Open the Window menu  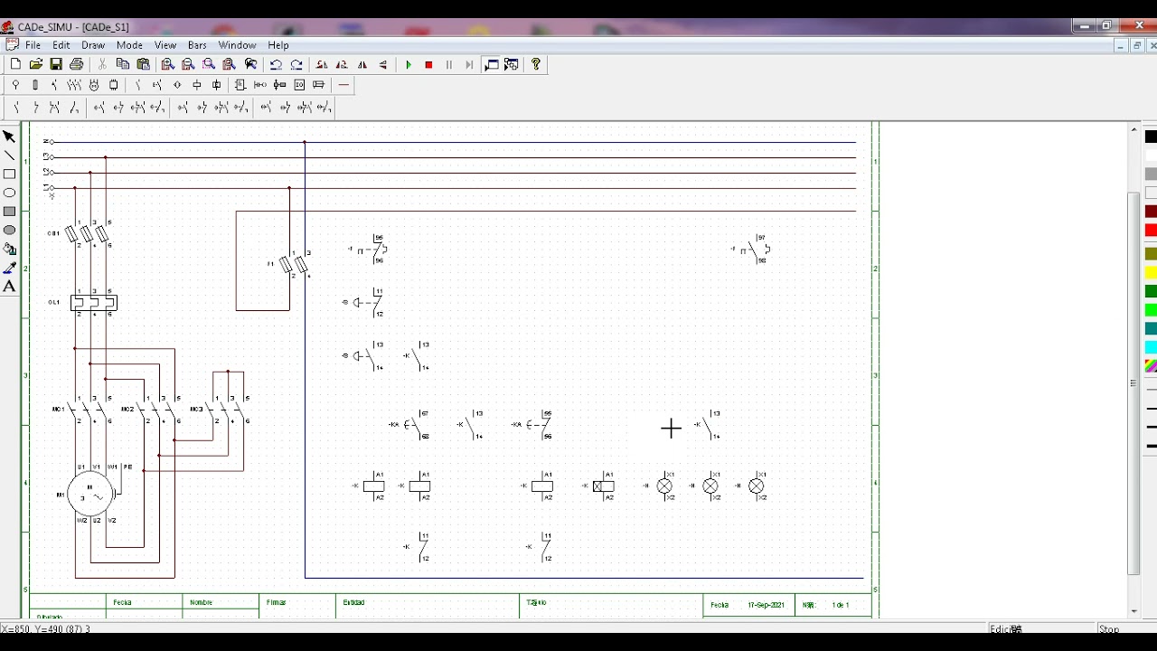(237, 45)
